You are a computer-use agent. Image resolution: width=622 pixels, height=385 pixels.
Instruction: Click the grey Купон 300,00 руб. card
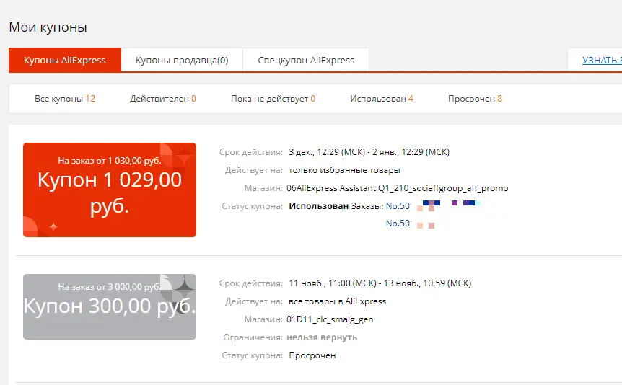coord(110,306)
